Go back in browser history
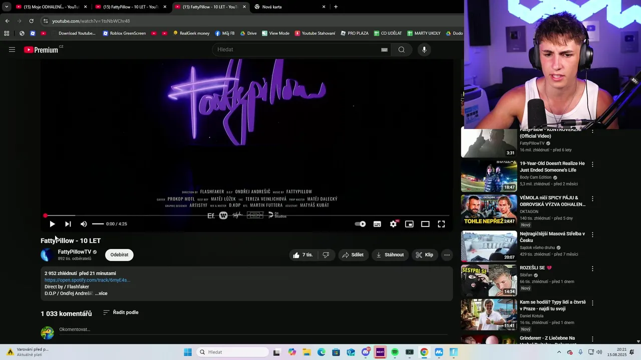Viewport: 641px width, 360px height. [x=7, y=21]
